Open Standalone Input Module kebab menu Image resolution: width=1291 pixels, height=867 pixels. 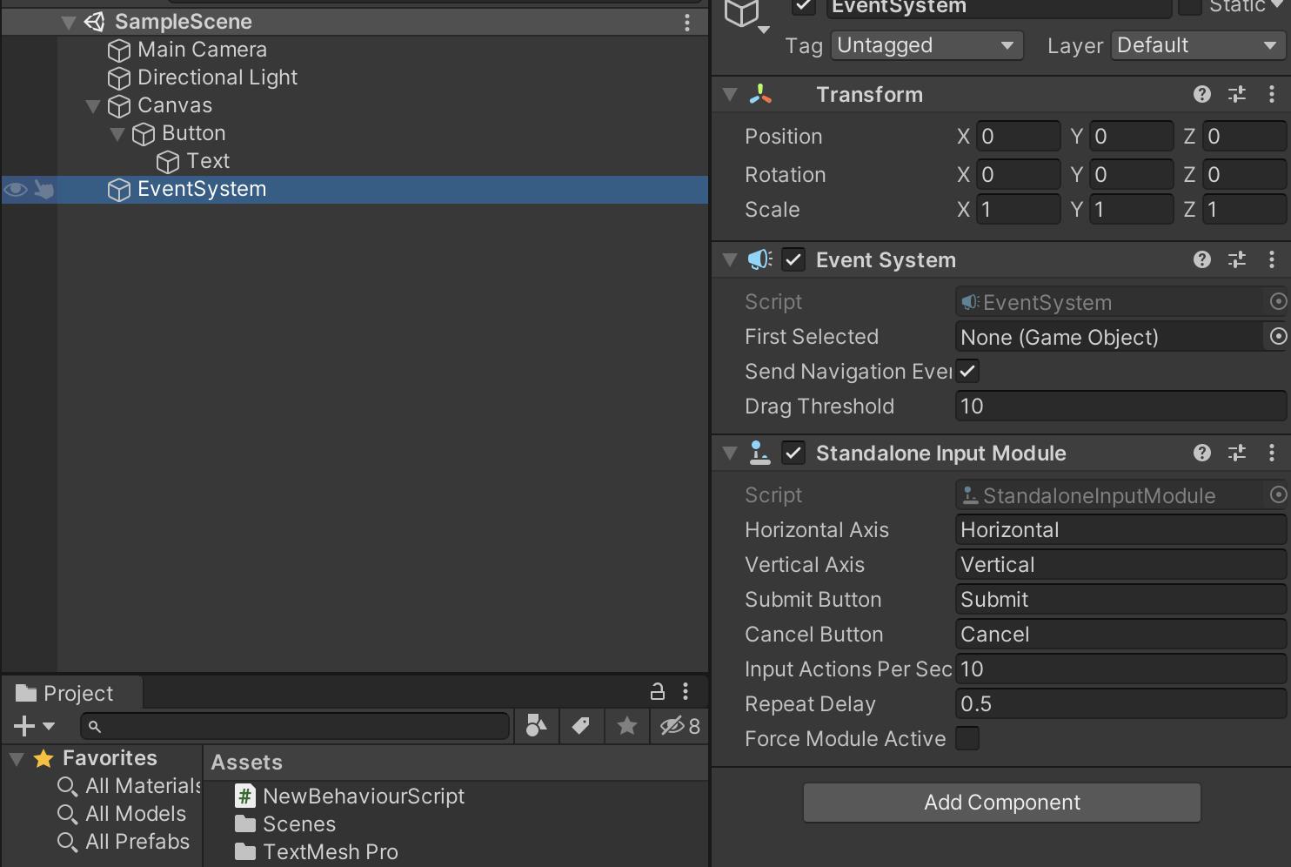1272,453
